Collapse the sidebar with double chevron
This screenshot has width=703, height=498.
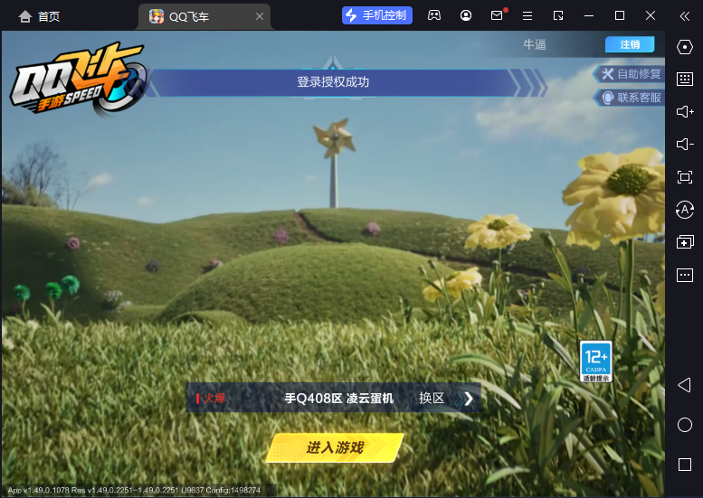685,16
